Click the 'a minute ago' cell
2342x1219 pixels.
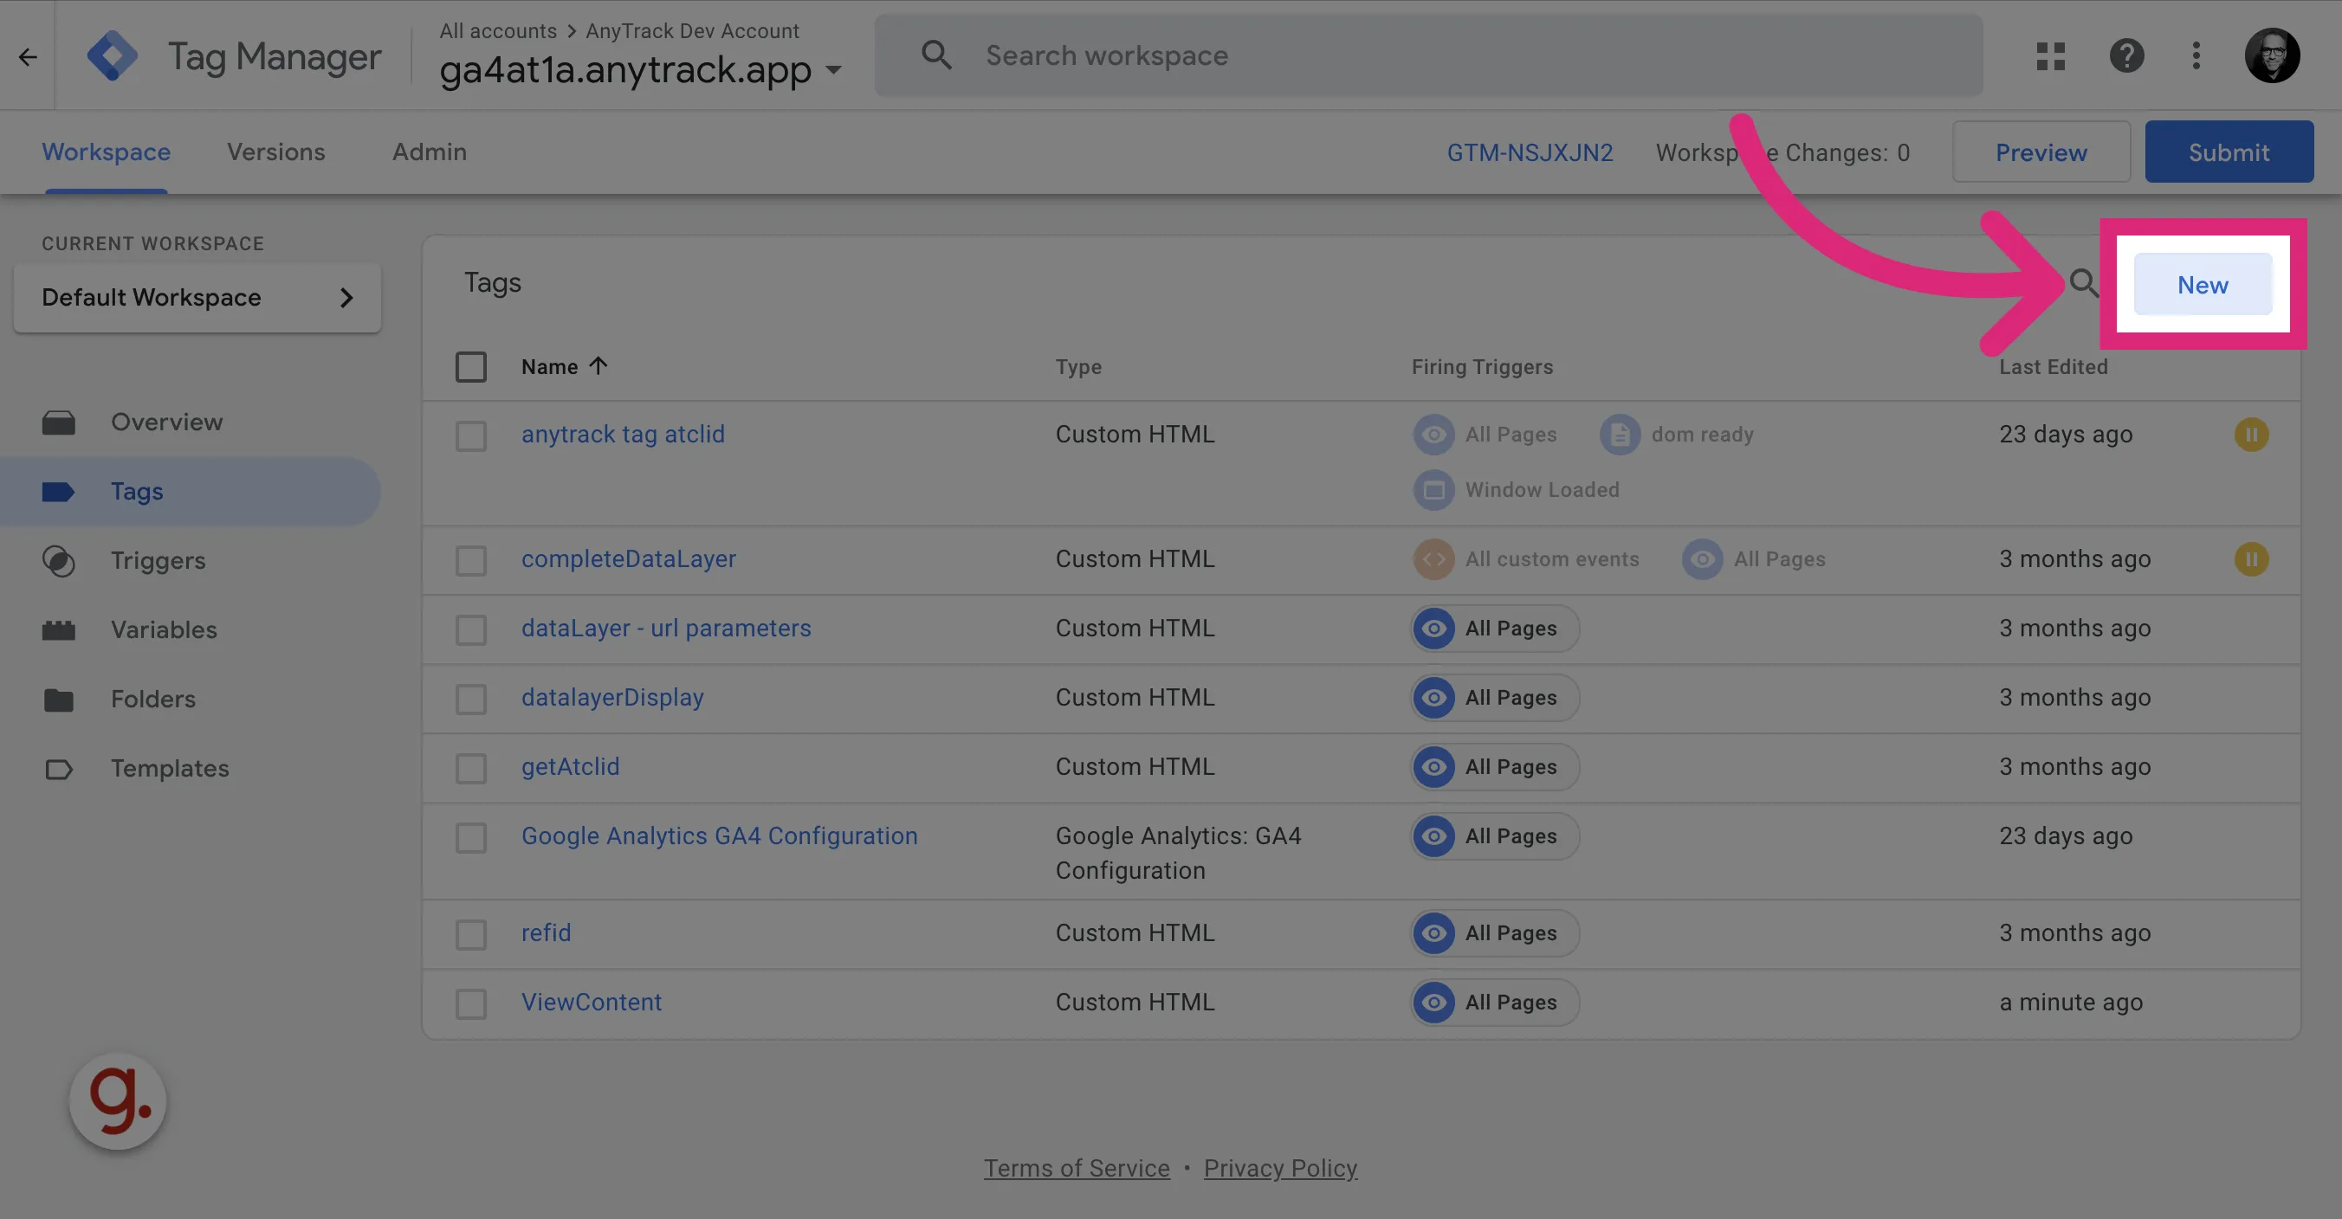coord(2071,1002)
